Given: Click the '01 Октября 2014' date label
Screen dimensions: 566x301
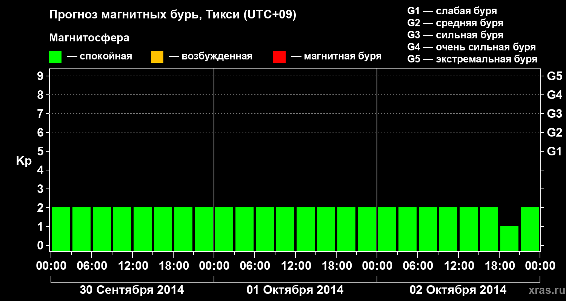Looking at the screenshot, I should (x=295, y=290).
